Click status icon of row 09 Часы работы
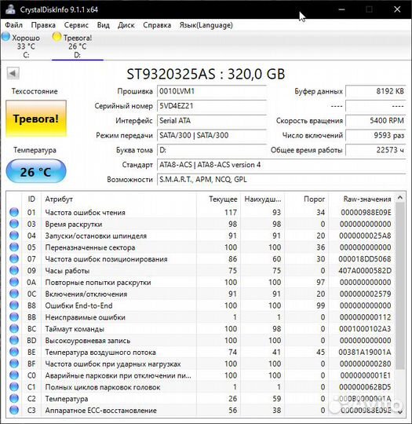The image size is (412, 424). tap(14, 270)
